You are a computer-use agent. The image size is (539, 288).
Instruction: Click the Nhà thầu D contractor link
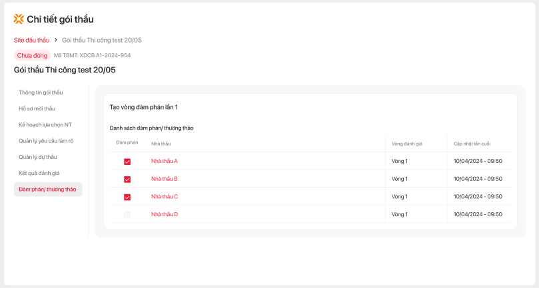[x=165, y=214]
